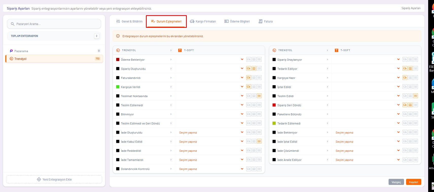Image resolution: width=434 pixels, height=192 pixels.
Task: Toggle the truck icon for Tedarik Edilemedi
Action: [x=405, y=123]
